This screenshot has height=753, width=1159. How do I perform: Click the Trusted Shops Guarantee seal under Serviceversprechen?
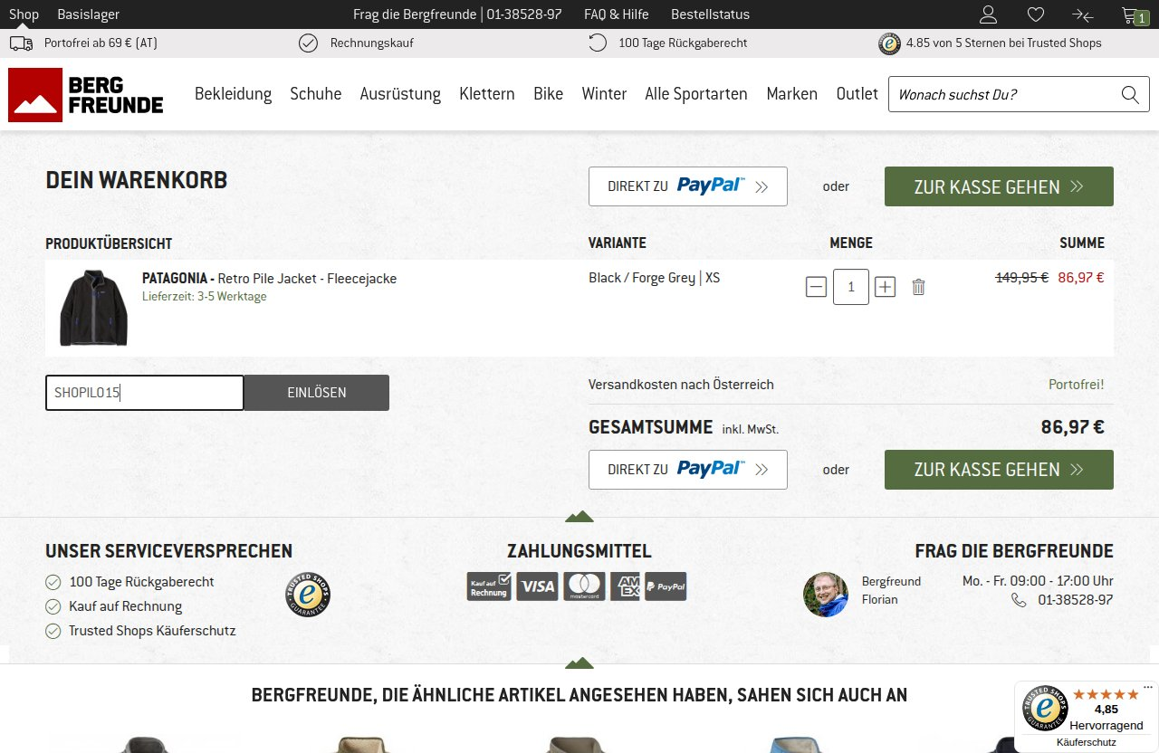pyautogui.click(x=308, y=595)
